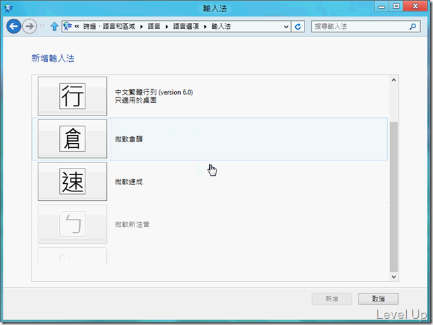Click the scroll down arrow of list
The image size is (433, 325).
[x=394, y=277]
